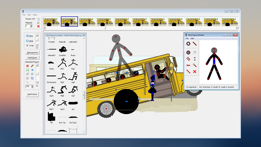Click the split segment icon in builder
Screen dimensions: 261x147
[x=188, y=71]
